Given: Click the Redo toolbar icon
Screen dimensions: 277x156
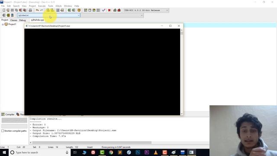Looking at the screenshot, I should tap(42, 10).
